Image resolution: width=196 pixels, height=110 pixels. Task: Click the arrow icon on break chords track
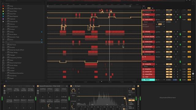144,37
